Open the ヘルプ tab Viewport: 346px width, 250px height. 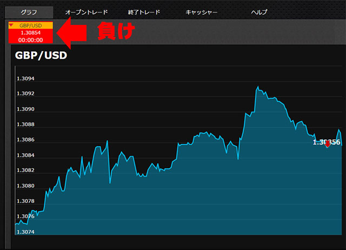coord(259,12)
